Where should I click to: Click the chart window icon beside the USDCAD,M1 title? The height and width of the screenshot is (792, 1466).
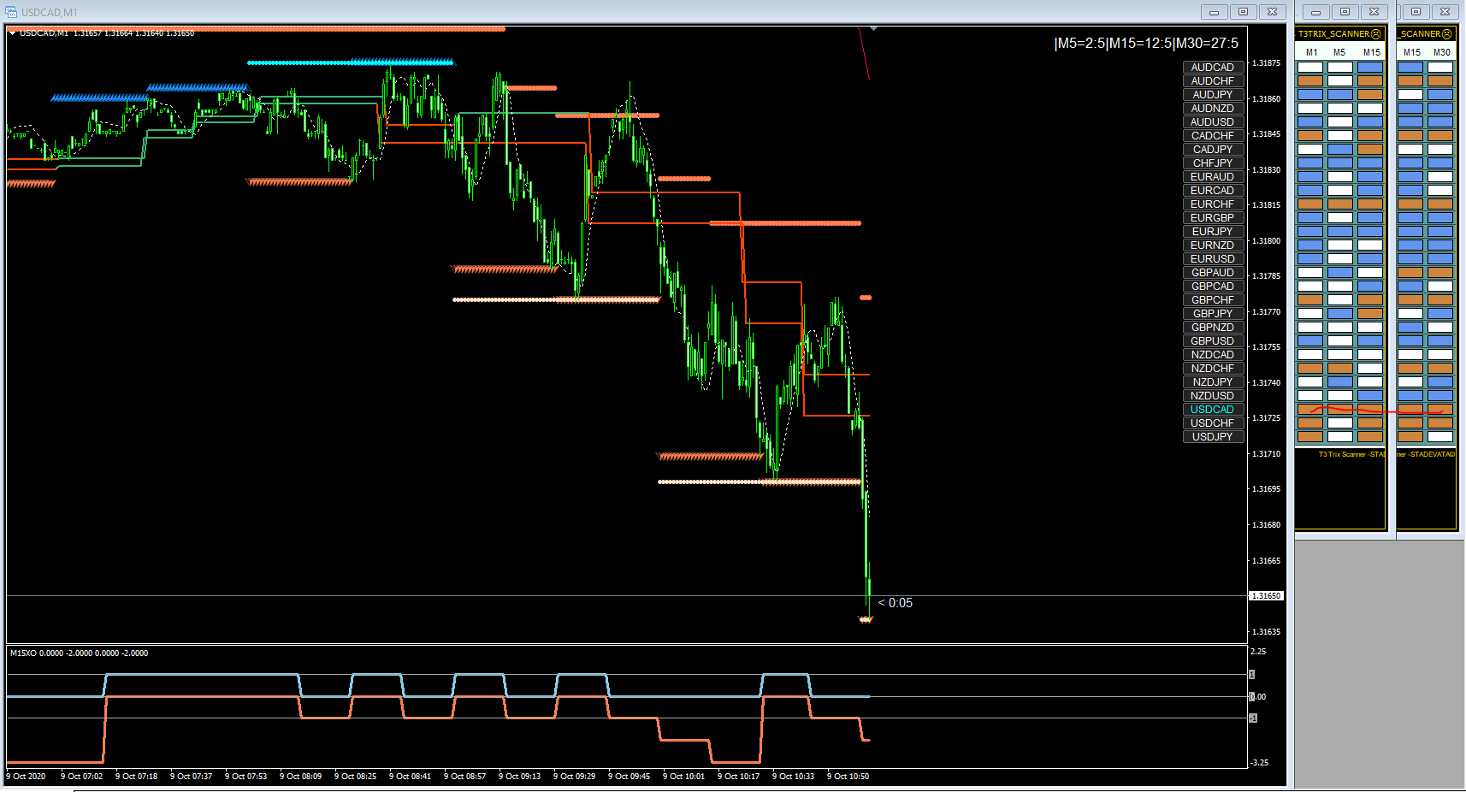click(x=11, y=12)
